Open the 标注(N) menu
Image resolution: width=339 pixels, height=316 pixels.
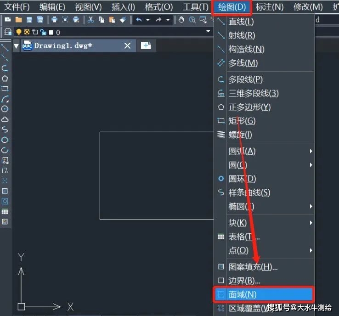click(x=270, y=7)
